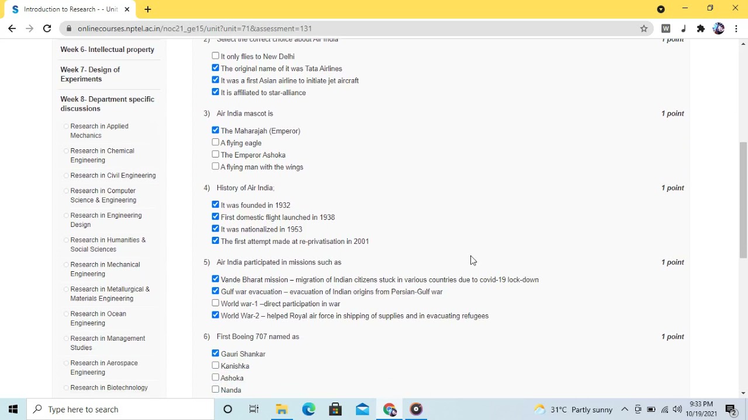Uncheck 'The original name of it was Tata Airlines'

tap(216, 68)
